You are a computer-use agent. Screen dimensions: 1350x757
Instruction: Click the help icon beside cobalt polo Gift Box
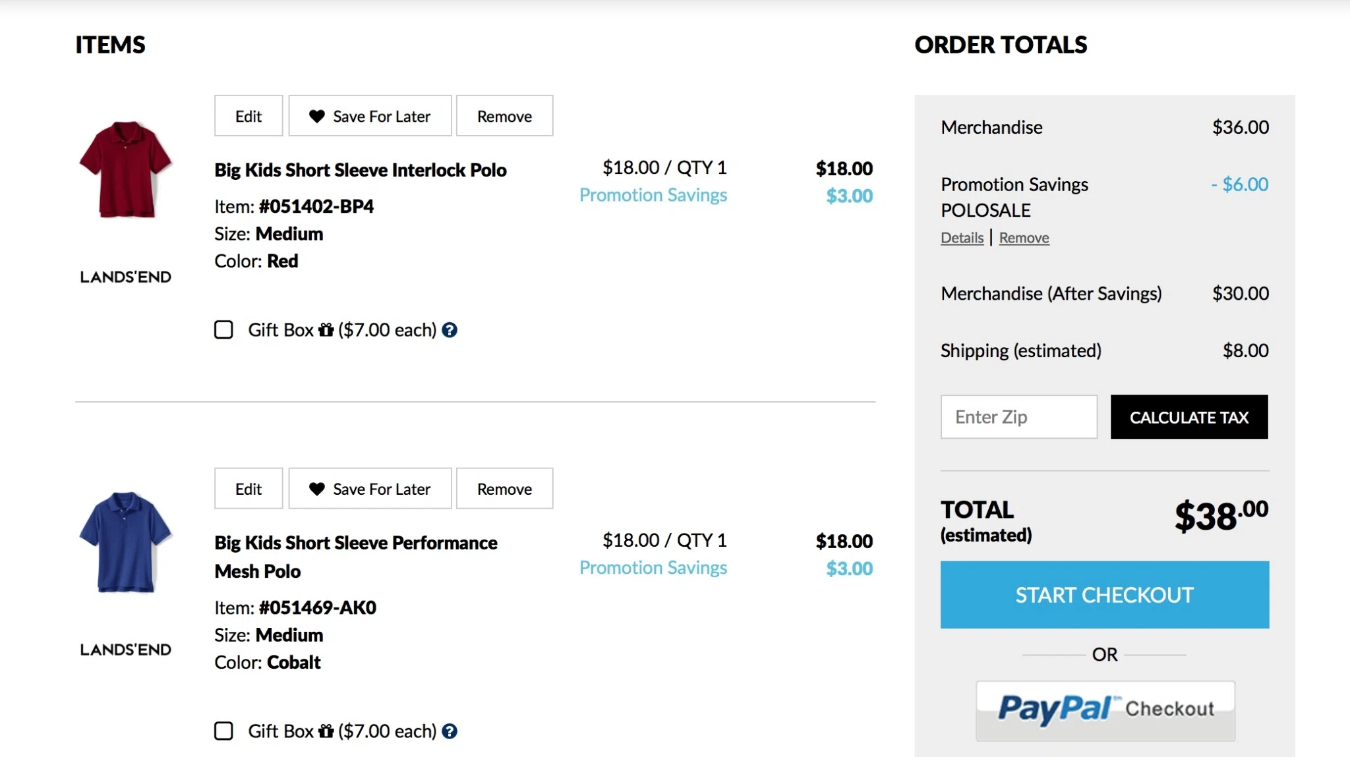(x=450, y=731)
